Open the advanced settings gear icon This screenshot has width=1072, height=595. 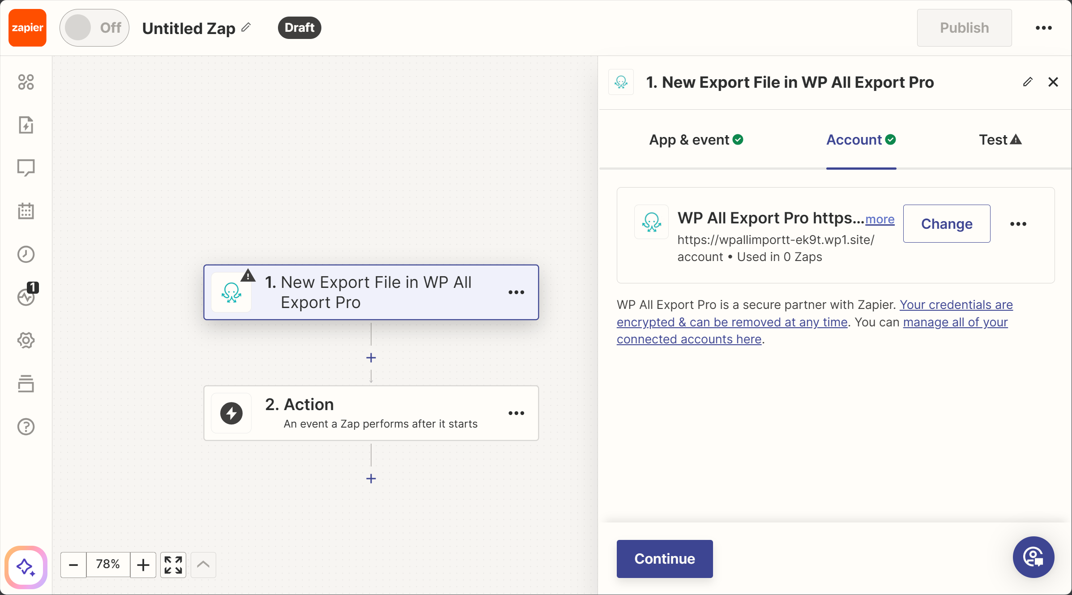[x=26, y=340]
